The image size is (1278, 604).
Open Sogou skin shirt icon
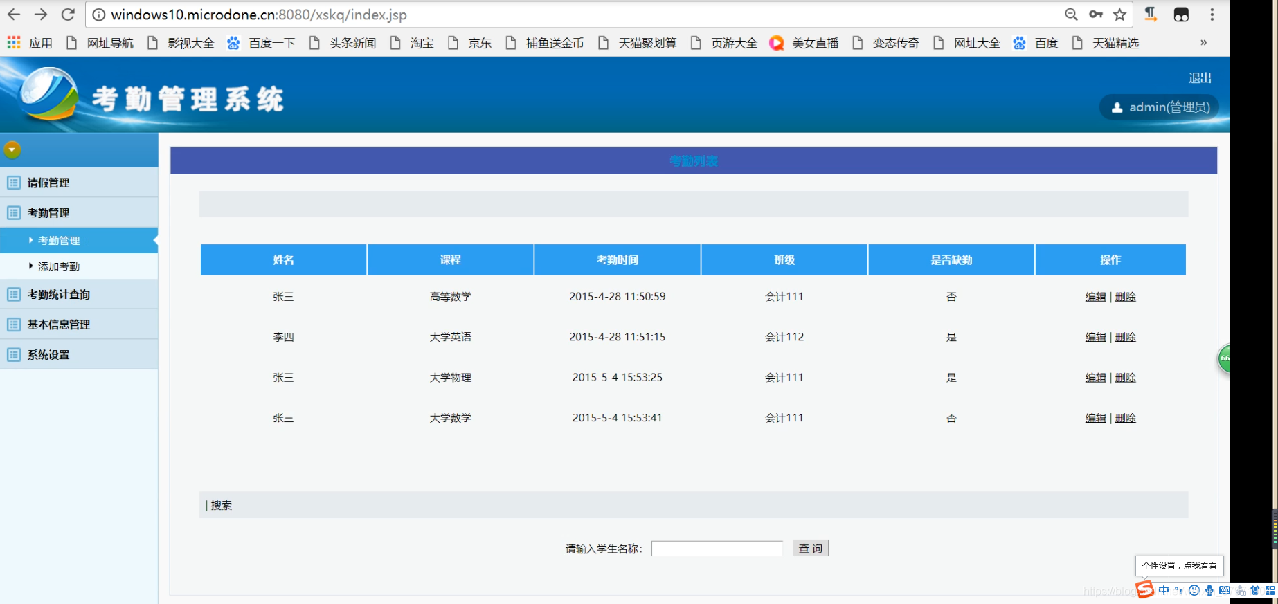tap(1254, 590)
